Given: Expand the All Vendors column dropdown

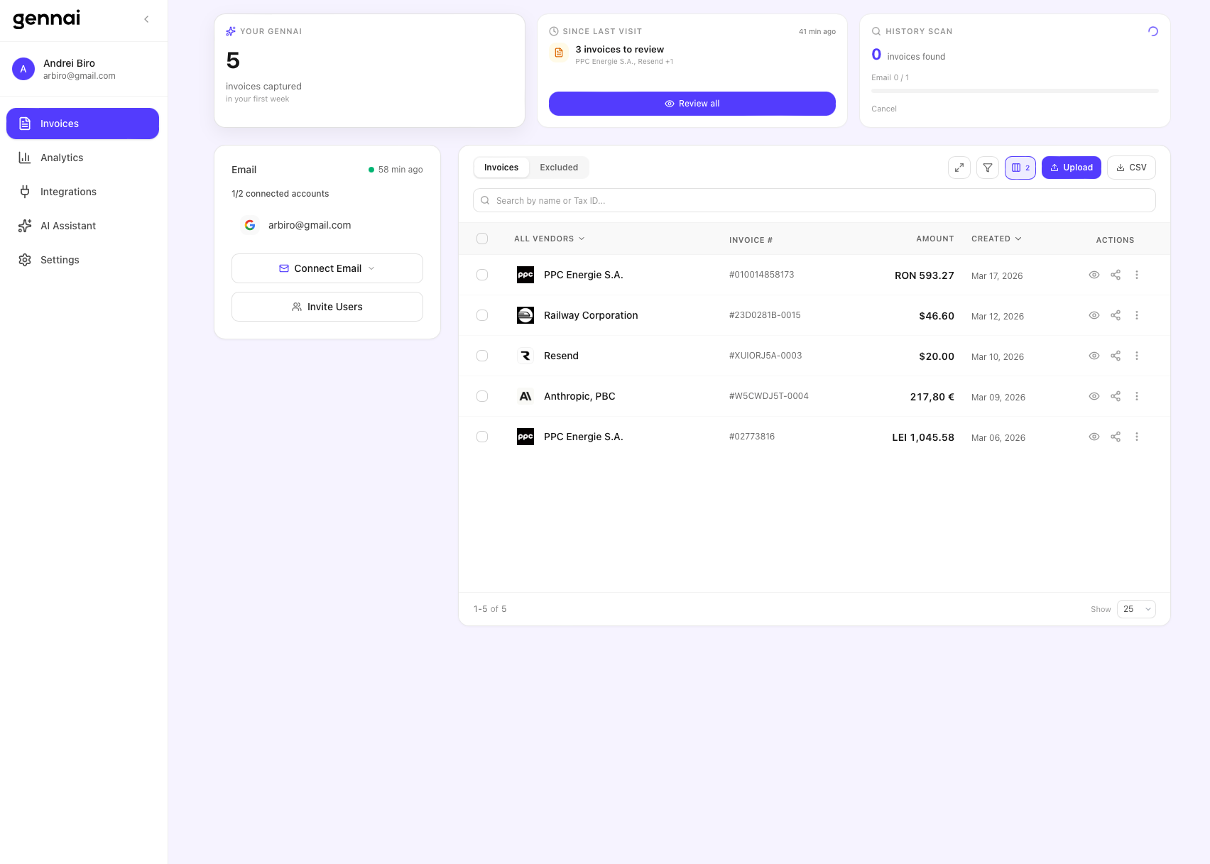Looking at the screenshot, I should pyautogui.click(x=549, y=239).
